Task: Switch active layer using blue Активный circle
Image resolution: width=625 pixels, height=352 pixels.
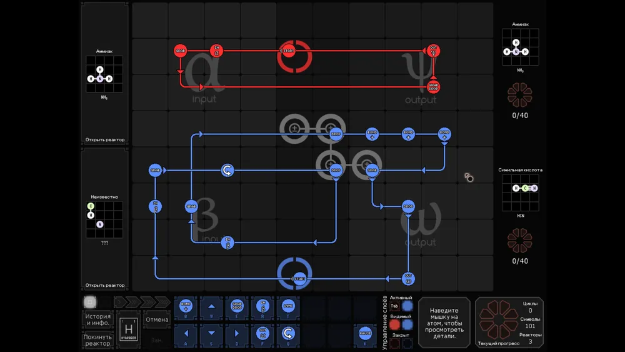Action: tap(407, 306)
